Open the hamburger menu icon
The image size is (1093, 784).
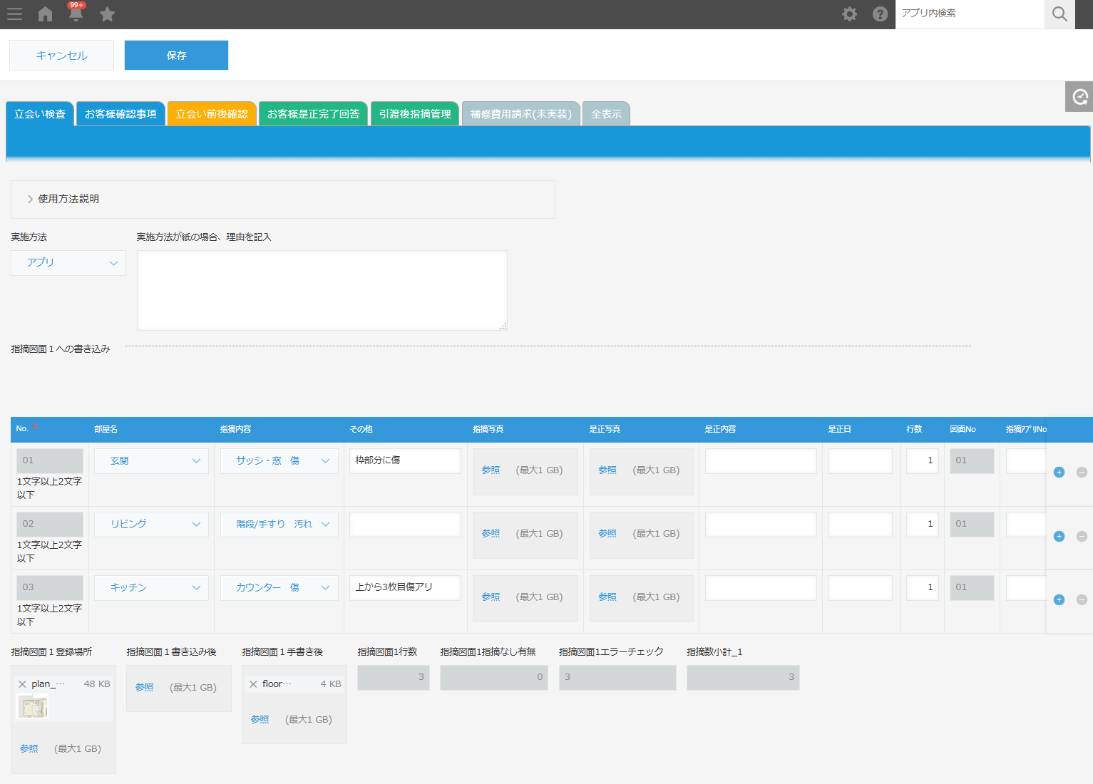click(14, 14)
